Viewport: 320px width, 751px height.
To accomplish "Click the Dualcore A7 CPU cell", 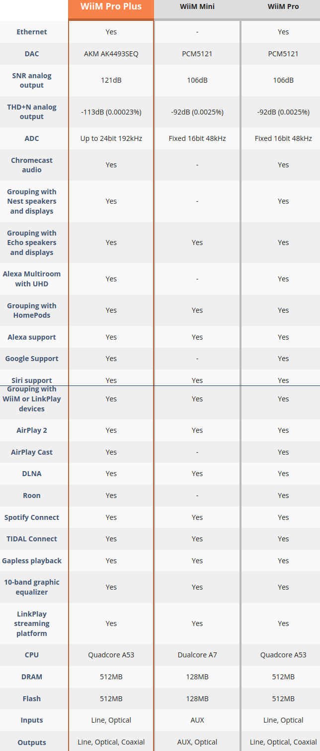I will [197, 655].
